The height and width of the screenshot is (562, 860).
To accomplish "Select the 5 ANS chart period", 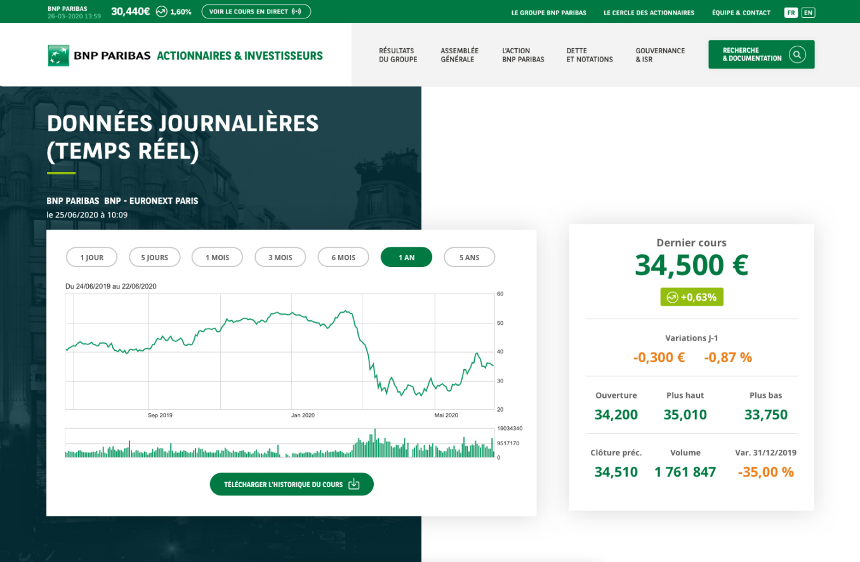I will click(x=469, y=258).
